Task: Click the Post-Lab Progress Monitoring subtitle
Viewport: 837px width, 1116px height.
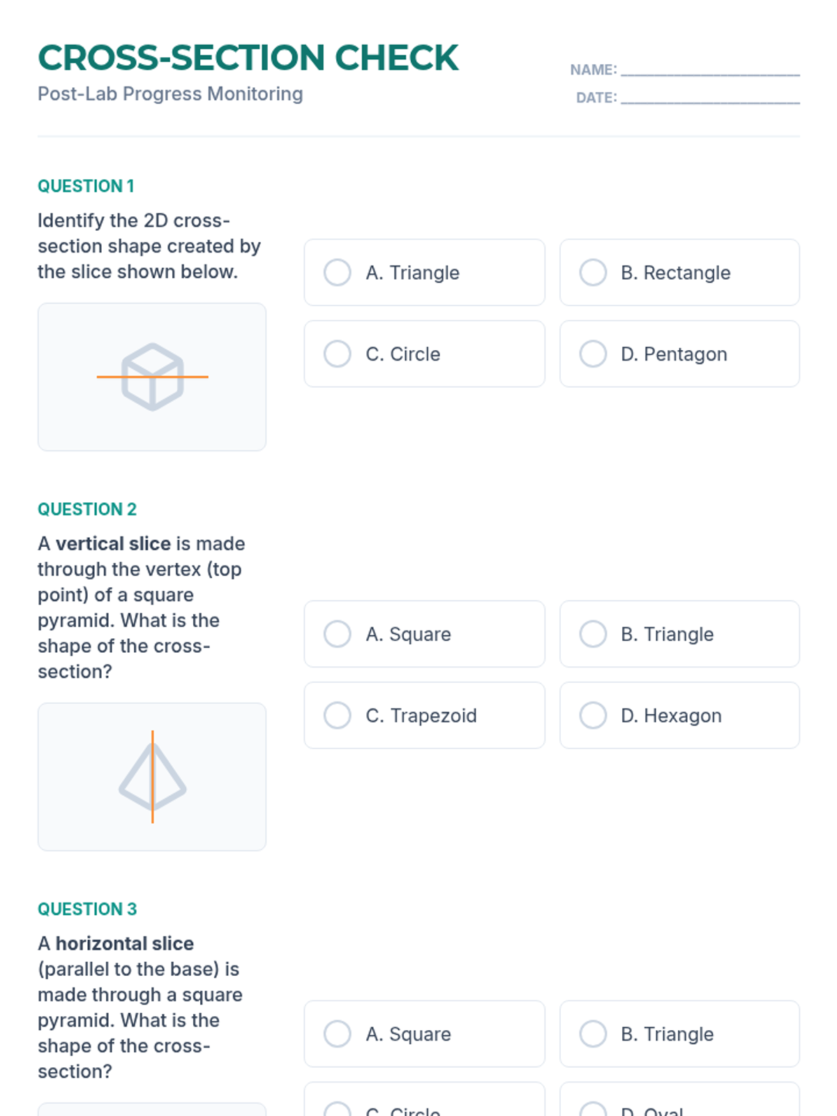Action: point(170,94)
